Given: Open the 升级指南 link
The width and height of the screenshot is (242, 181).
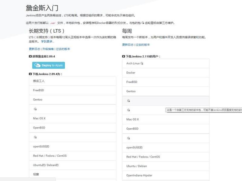Looking at the screenshot, I should [x=48, y=49].
